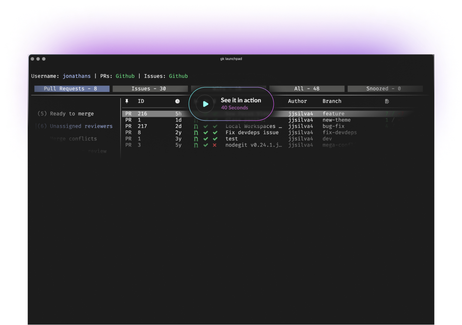
Task: Select the Ready to merge filter
Action: coord(66,114)
